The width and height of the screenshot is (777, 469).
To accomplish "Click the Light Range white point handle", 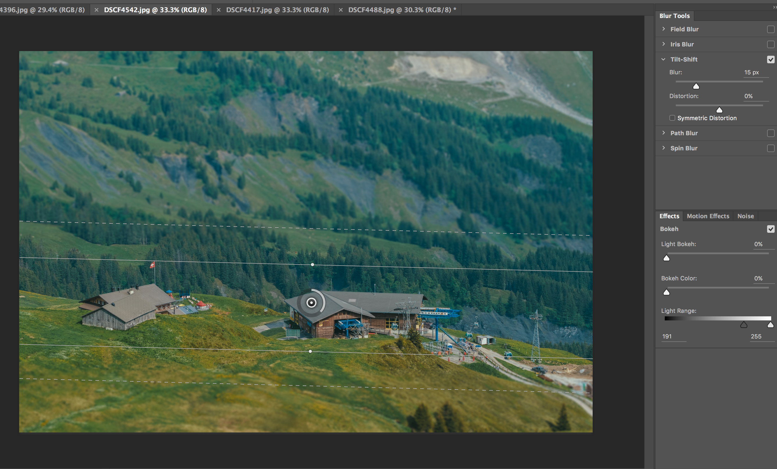I will pos(770,325).
